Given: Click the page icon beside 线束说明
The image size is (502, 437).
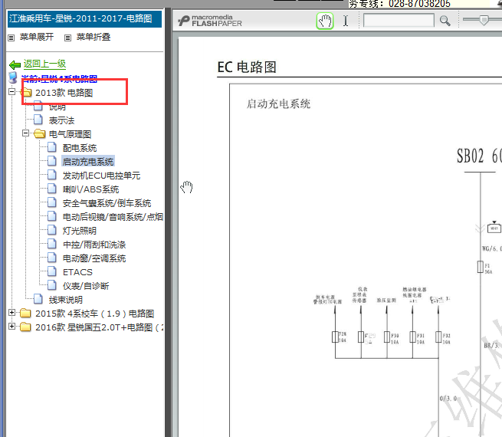Looking at the screenshot, I should pyautogui.click(x=38, y=299).
